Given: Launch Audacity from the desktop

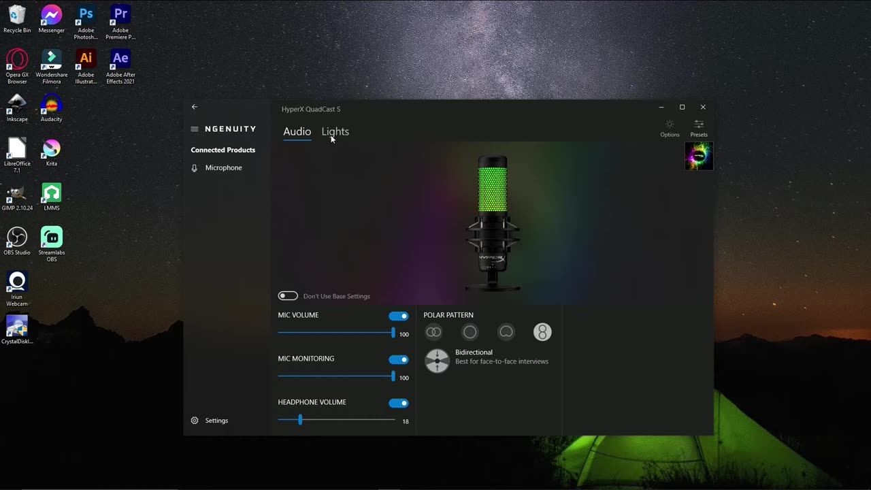Looking at the screenshot, I should [x=51, y=108].
